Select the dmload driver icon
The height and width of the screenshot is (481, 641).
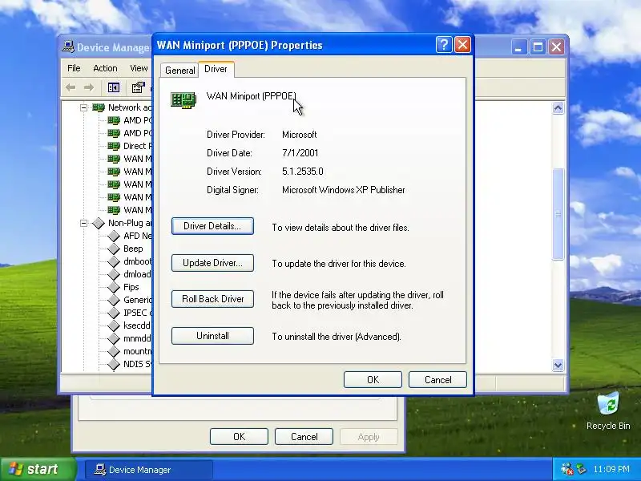click(114, 274)
